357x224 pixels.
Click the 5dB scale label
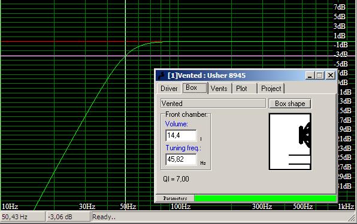(340, 17)
